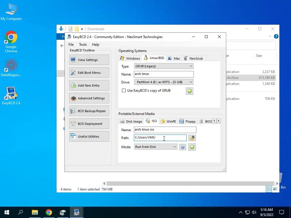Image resolution: width=291 pixels, height=218 pixels.
Task: Add the Linux entry with green plus
Action: click(190, 91)
